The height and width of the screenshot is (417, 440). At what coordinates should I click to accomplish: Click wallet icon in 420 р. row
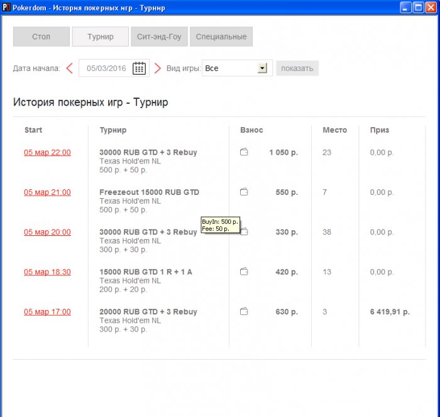click(244, 272)
